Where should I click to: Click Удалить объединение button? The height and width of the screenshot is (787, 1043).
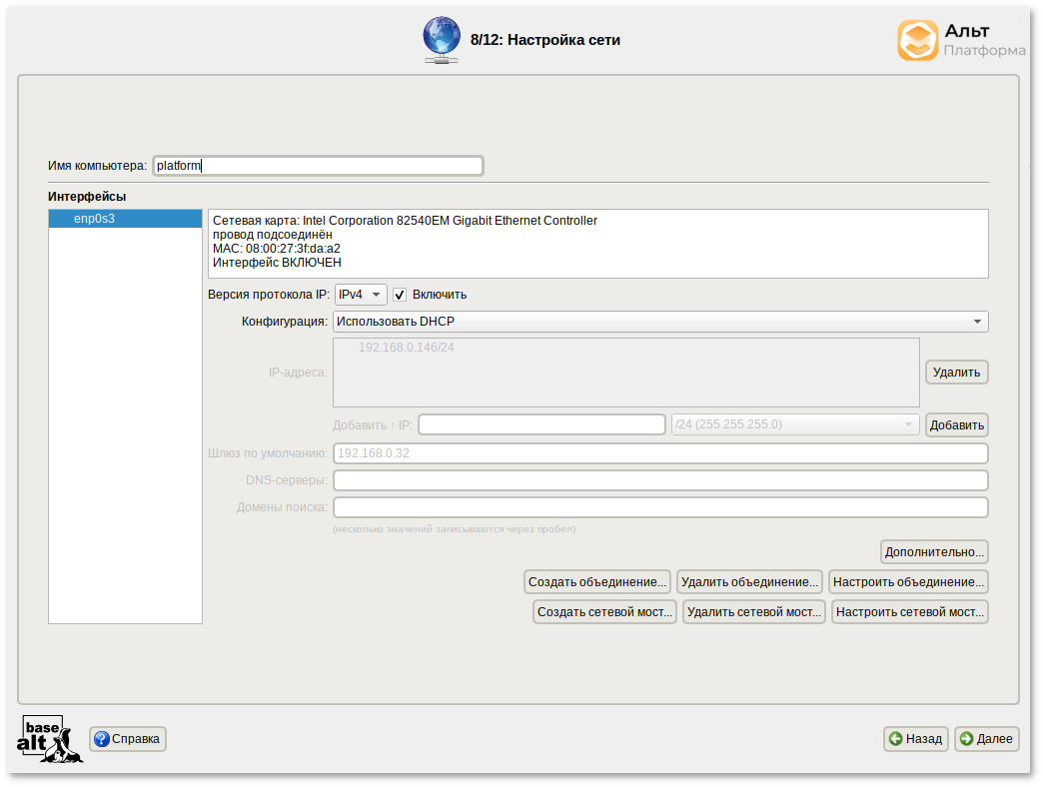pos(749,581)
